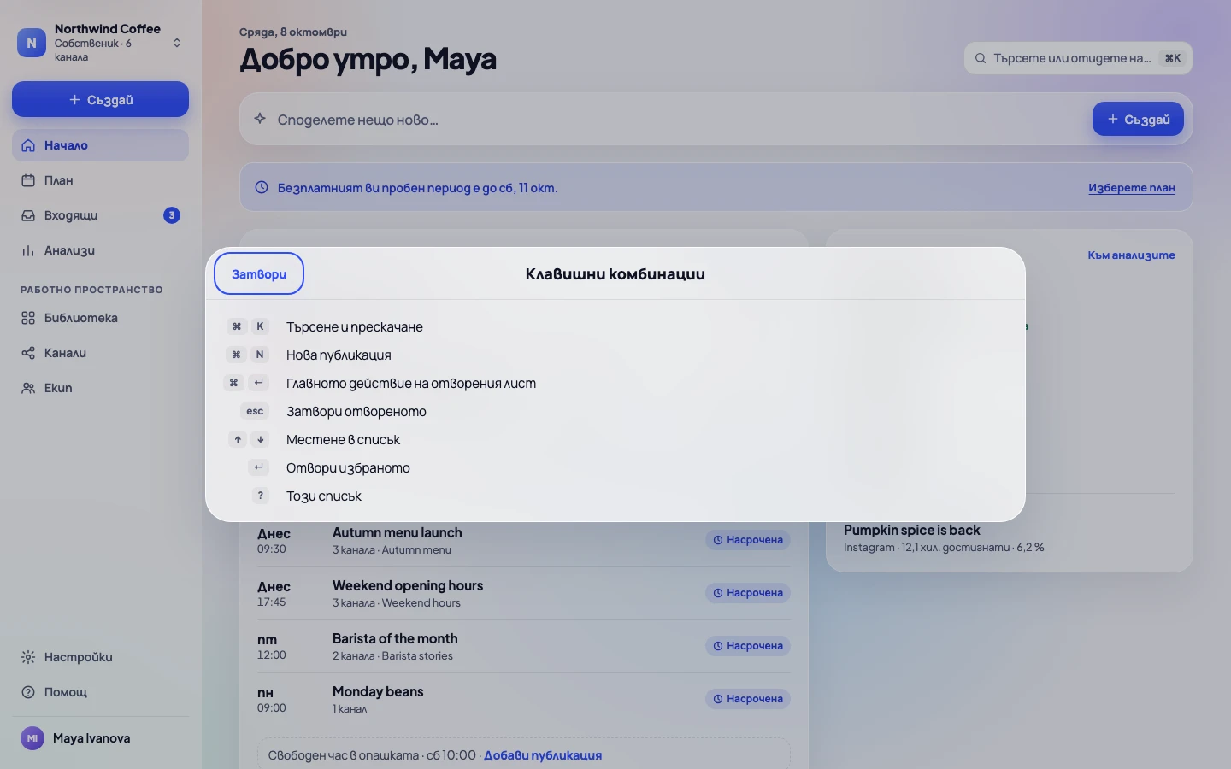Open Помощ help

[x=100, y=692]
